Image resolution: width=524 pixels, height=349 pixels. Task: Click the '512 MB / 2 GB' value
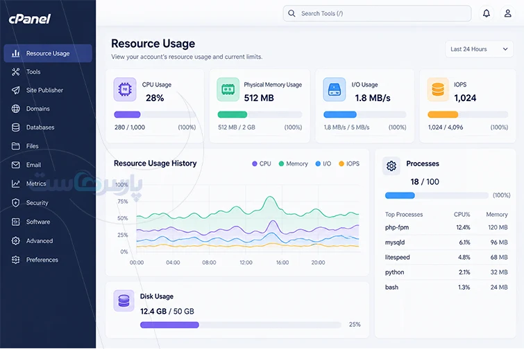[x=237, y=127]
